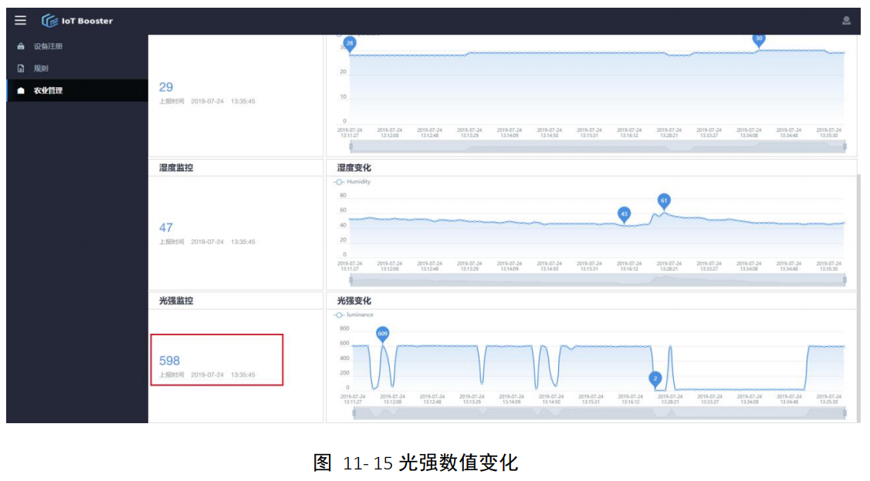Click the report timestamp under value 29
The height and width of the screenshot is (481, 870).
point(207,102)
